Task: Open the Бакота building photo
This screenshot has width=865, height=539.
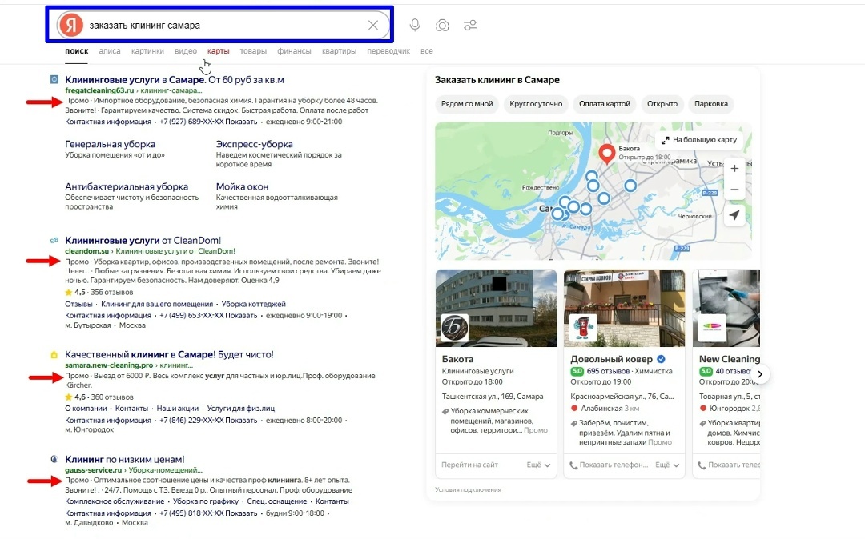Action: pyautogui.click(x=496, y=308)
